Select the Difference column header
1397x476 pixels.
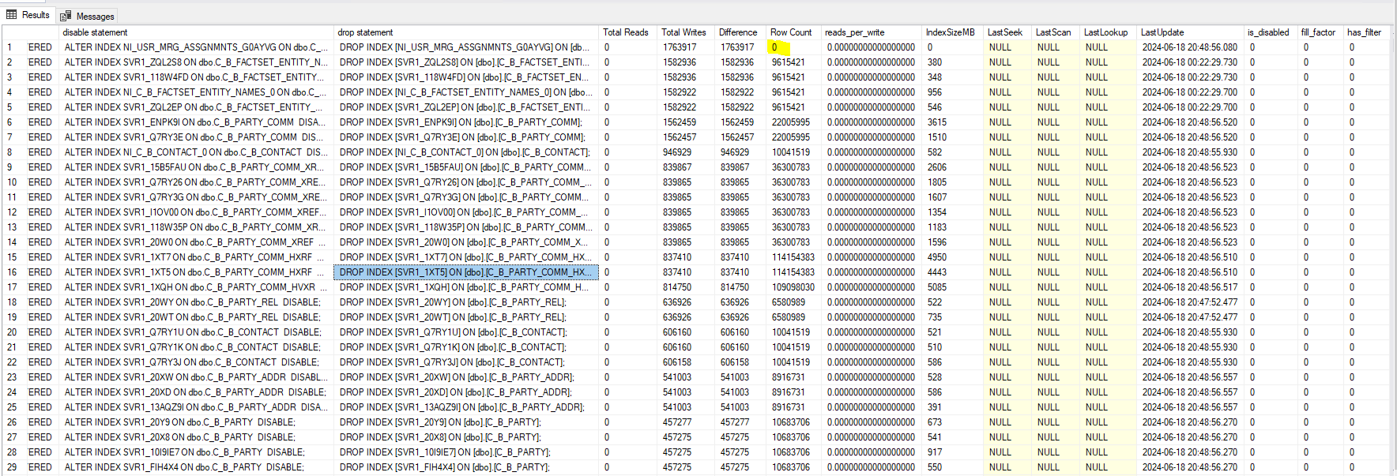[x=741, y=32]
